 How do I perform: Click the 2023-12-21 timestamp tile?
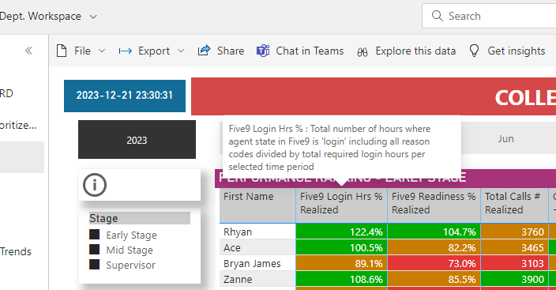tap(125, 96)
